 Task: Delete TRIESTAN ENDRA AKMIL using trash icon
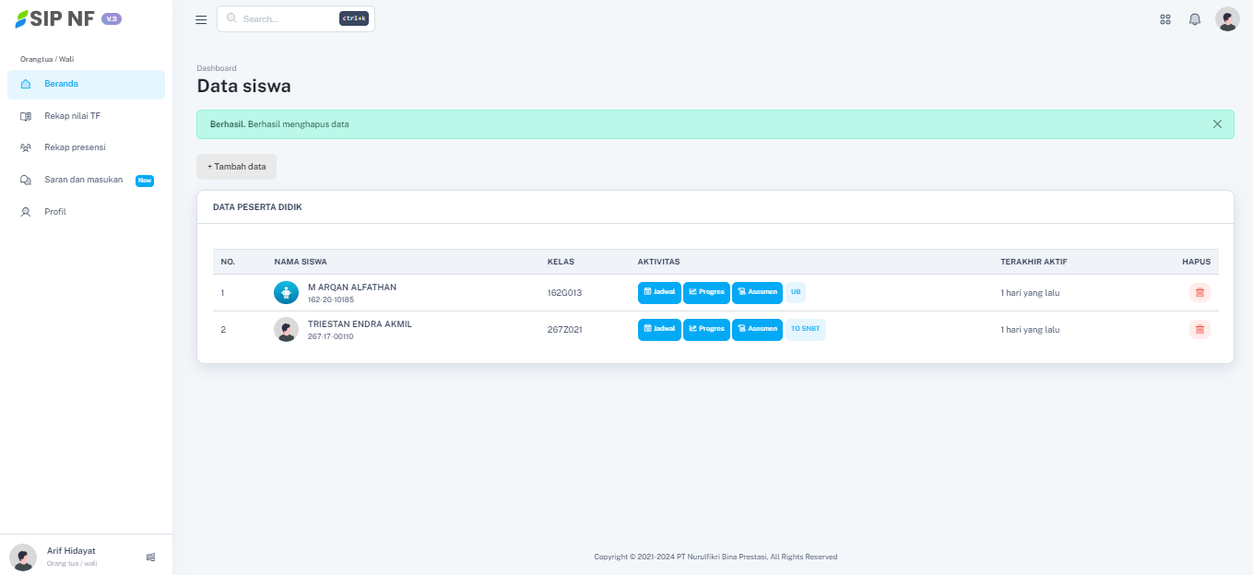click(x=1200, y=330)
